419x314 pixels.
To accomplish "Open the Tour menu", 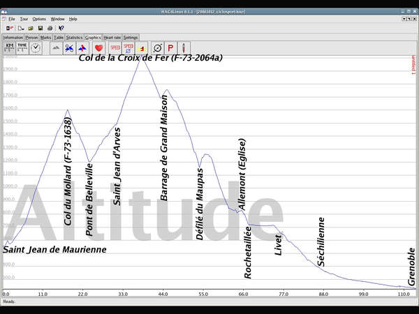I will [24, 19].
